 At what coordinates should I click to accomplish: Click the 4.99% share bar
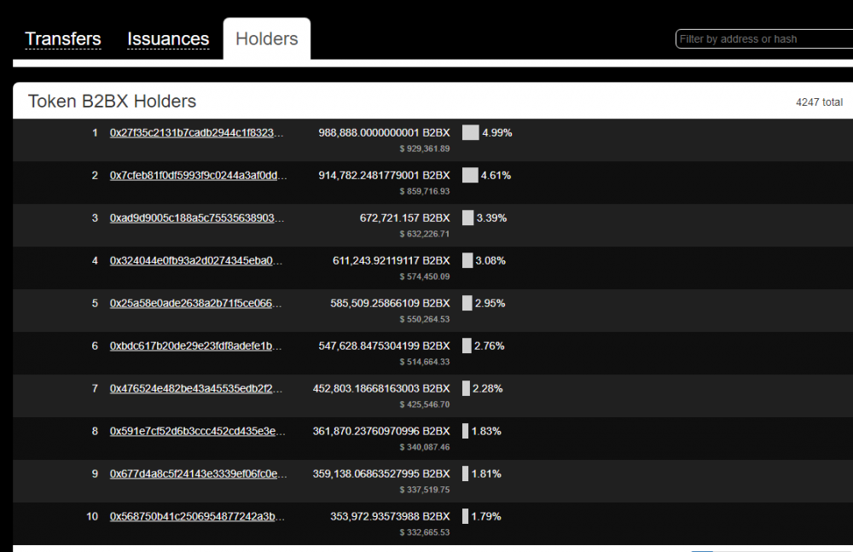[471, 133]
